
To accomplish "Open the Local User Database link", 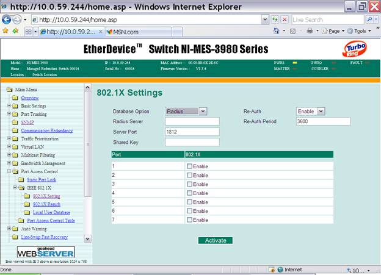I will pos(50,212).
